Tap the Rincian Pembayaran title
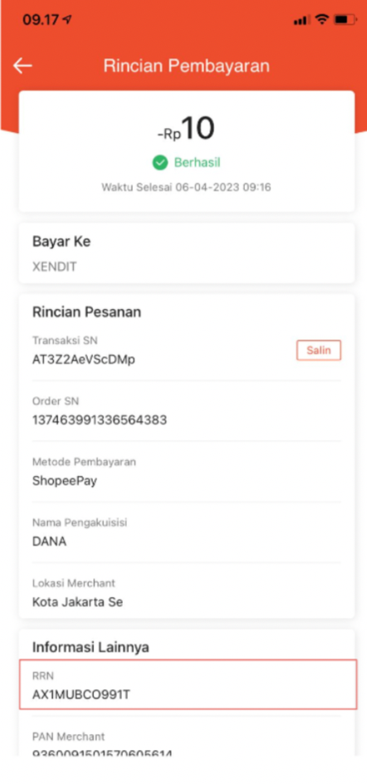This screenshot has height=784, width=367. coord(187,66)
